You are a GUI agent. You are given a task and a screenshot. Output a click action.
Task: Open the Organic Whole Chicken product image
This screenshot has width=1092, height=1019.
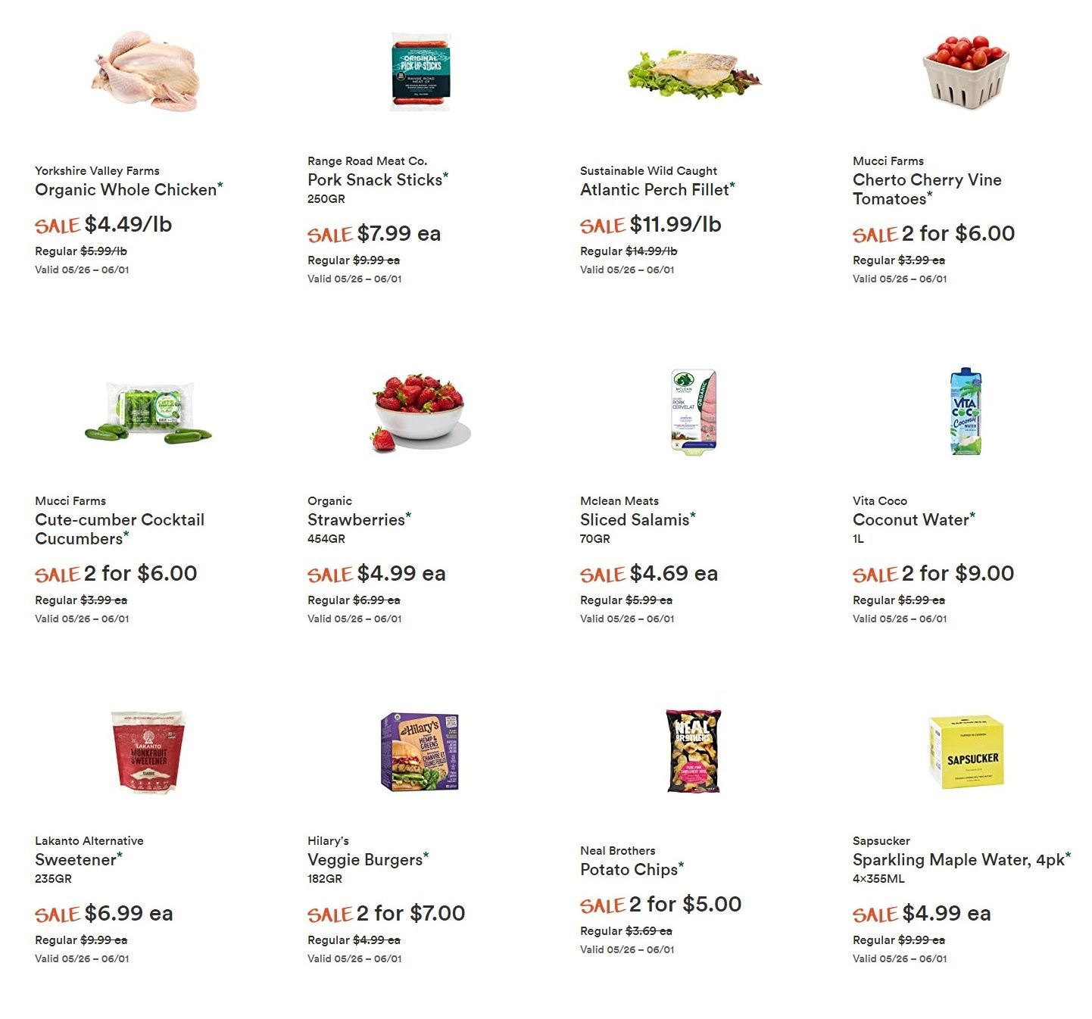147,71
